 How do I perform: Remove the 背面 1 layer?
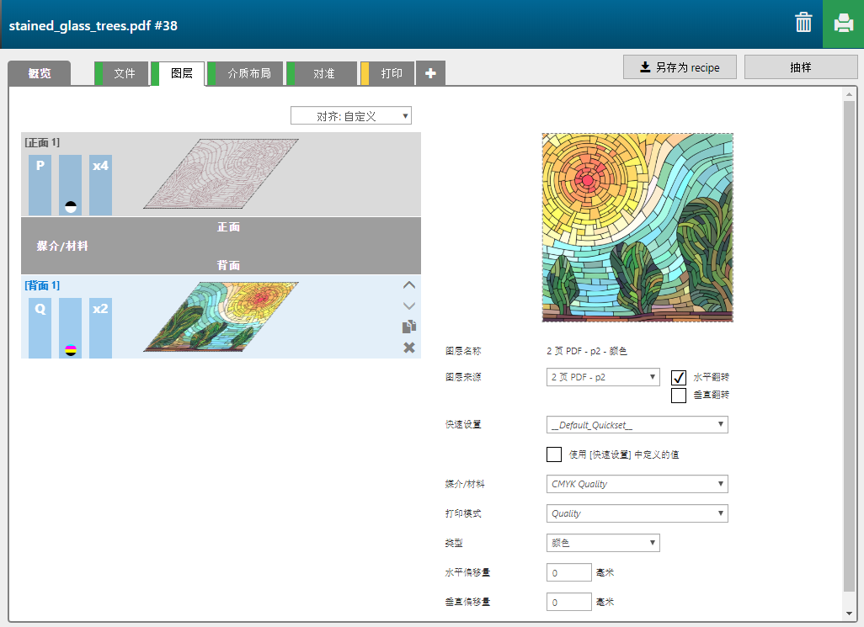coord(409,348)
